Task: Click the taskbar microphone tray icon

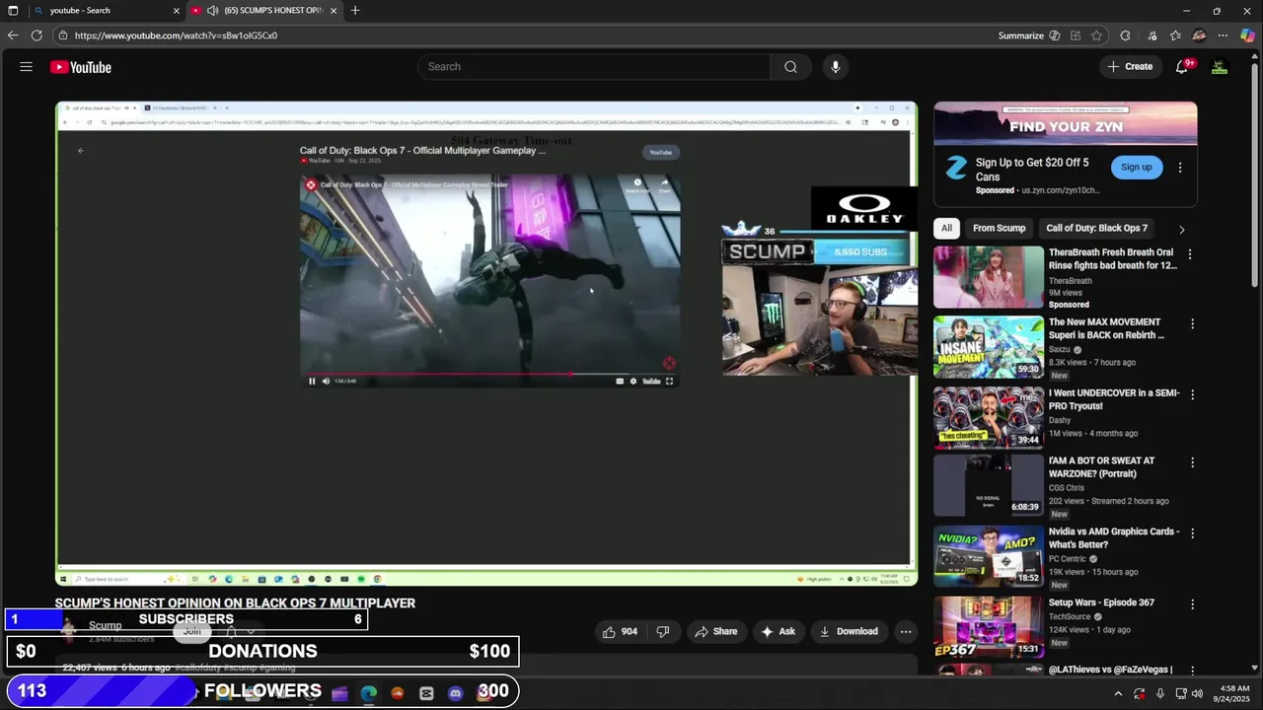Action: 1160,693
